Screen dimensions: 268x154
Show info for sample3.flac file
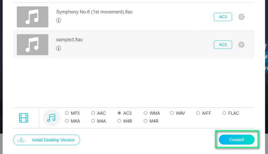pyautogui.click(x=59, y=48)
